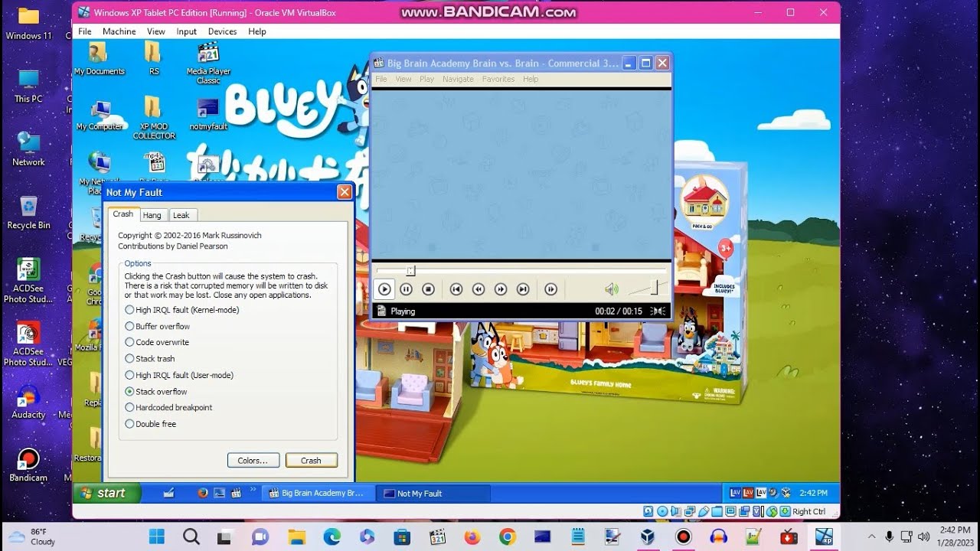The image size is (980, 551).
Task: Select the Network icon on host desktop
Action: [28, 149]
